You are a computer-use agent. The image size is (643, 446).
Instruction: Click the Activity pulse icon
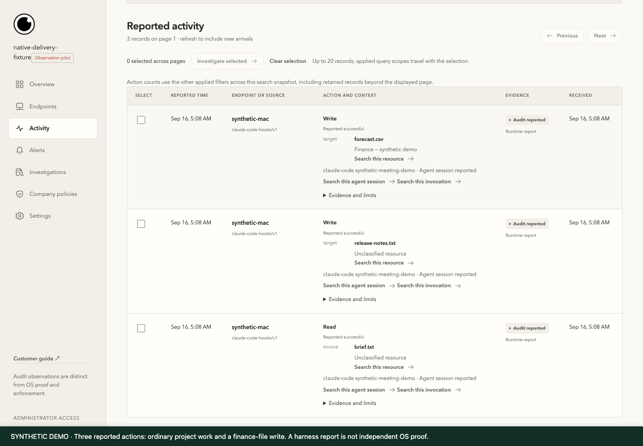(20, 128)
